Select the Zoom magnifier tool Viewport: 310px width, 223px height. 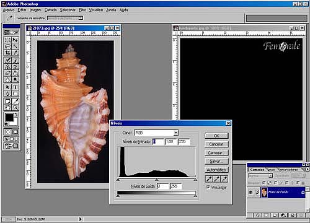pyautogui.click(x=15, y=107)
